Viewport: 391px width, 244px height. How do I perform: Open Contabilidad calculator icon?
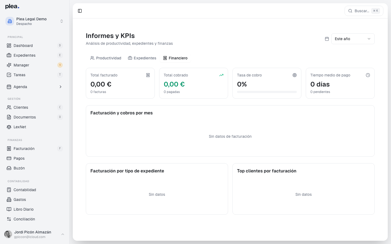point(9,190)
